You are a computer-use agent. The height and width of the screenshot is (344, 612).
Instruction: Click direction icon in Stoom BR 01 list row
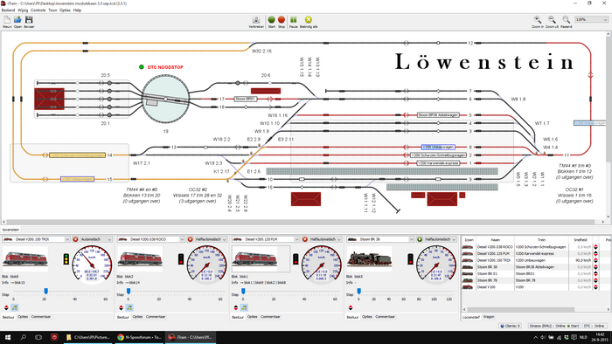(596, 273)
